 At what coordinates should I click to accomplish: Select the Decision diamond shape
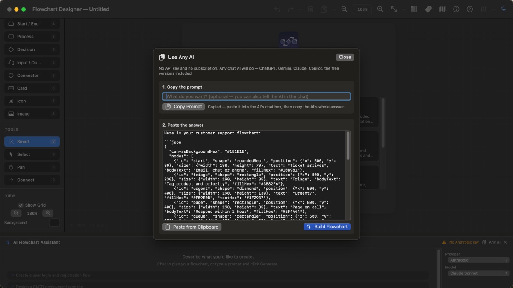[x=32, y=49]
